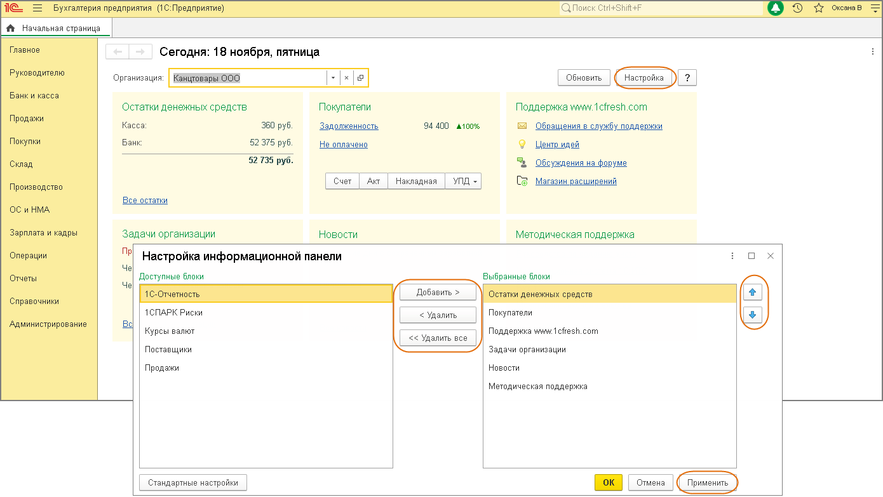The height and width of the screenshot is (497, 883).
Task: Clear the organization field with the X
Action: pyautogui.click(x=346, y=78)
